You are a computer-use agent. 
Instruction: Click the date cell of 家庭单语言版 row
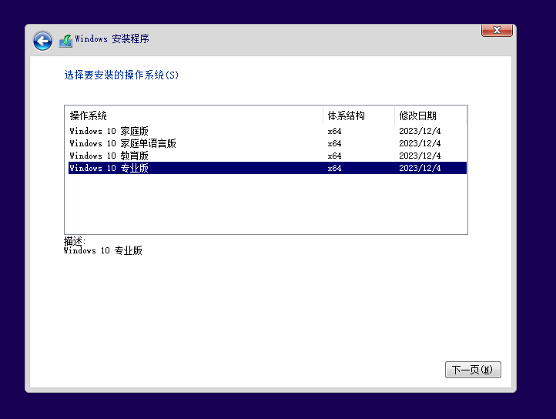[420, 143]
